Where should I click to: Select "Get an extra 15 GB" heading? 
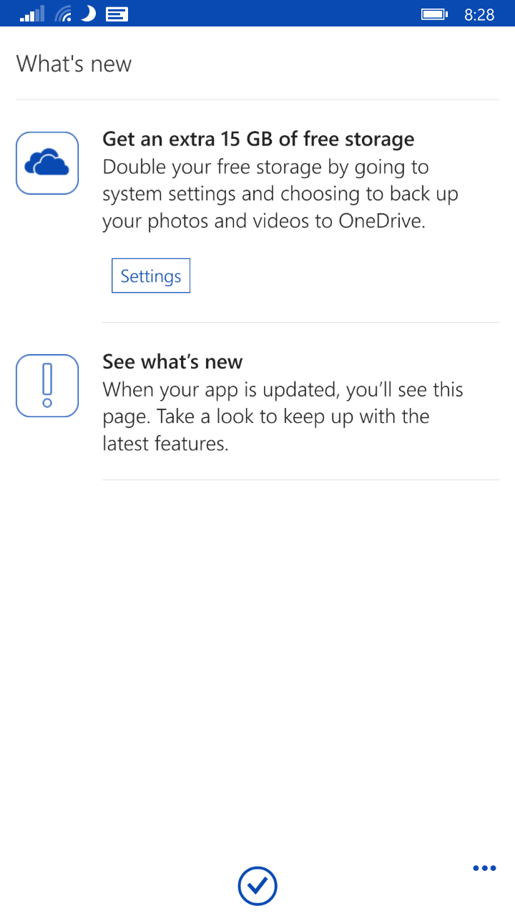[x=258, y=139]
